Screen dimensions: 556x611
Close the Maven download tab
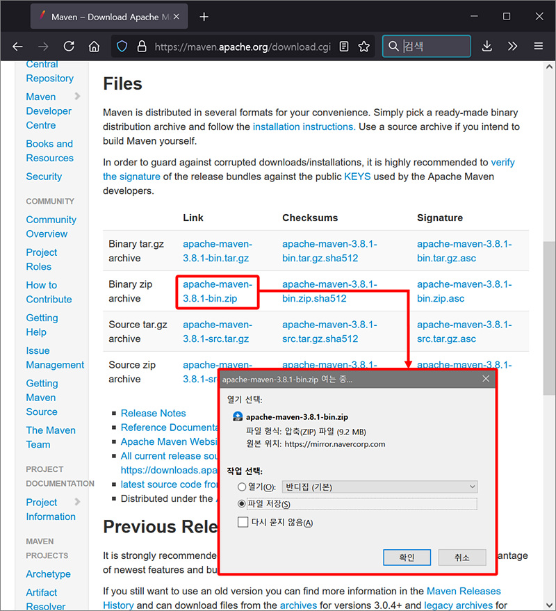(176, 17)
